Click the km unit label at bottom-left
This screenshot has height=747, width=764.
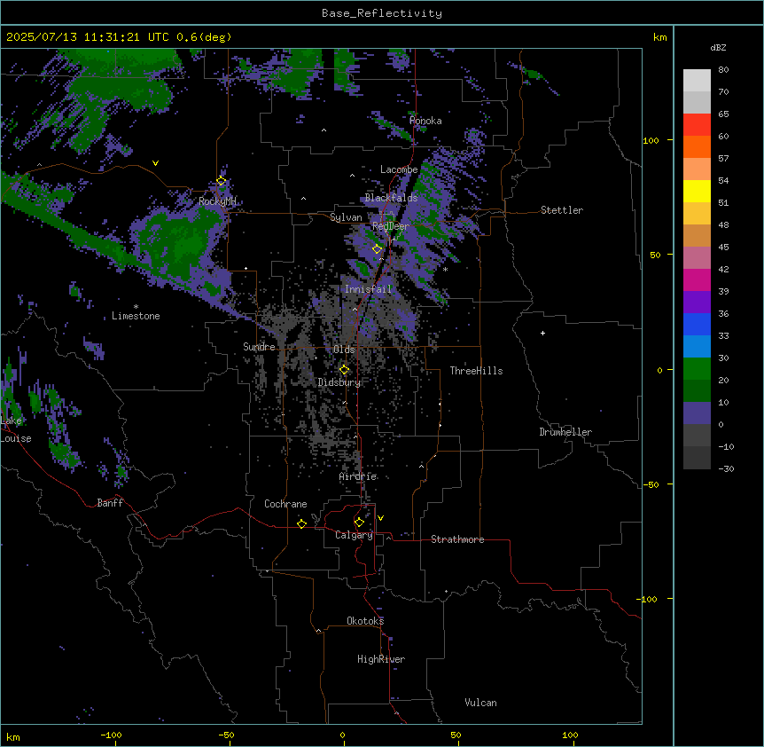(13, 737)
